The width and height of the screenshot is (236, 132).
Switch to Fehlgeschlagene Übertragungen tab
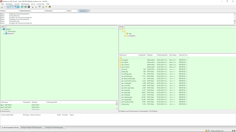point(32,127)
